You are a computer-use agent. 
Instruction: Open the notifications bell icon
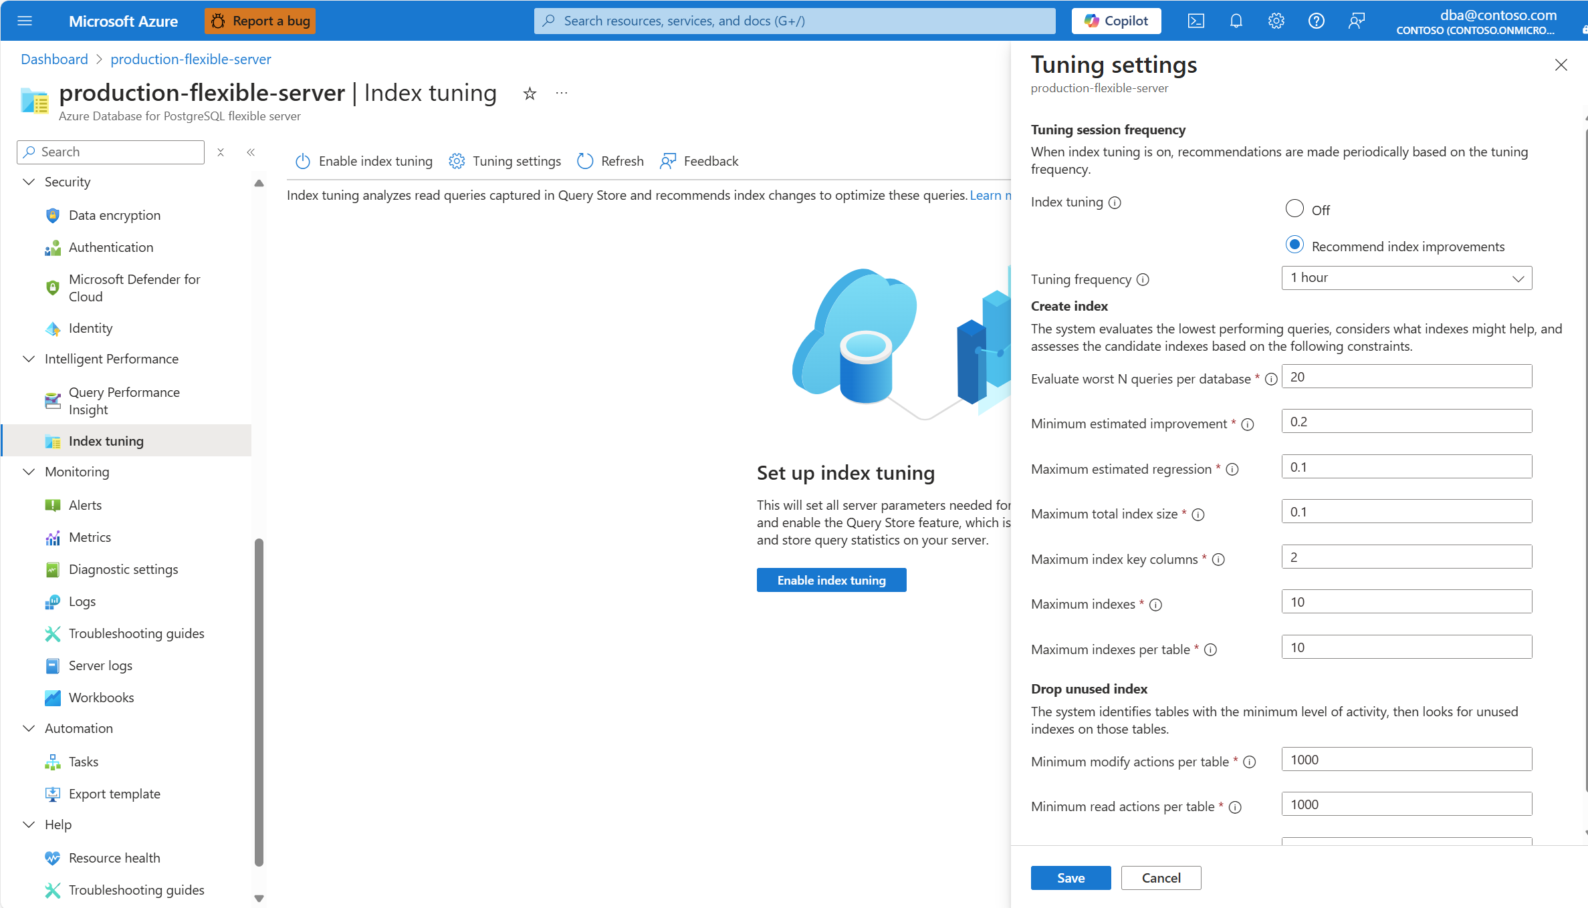pos(1236,21)
